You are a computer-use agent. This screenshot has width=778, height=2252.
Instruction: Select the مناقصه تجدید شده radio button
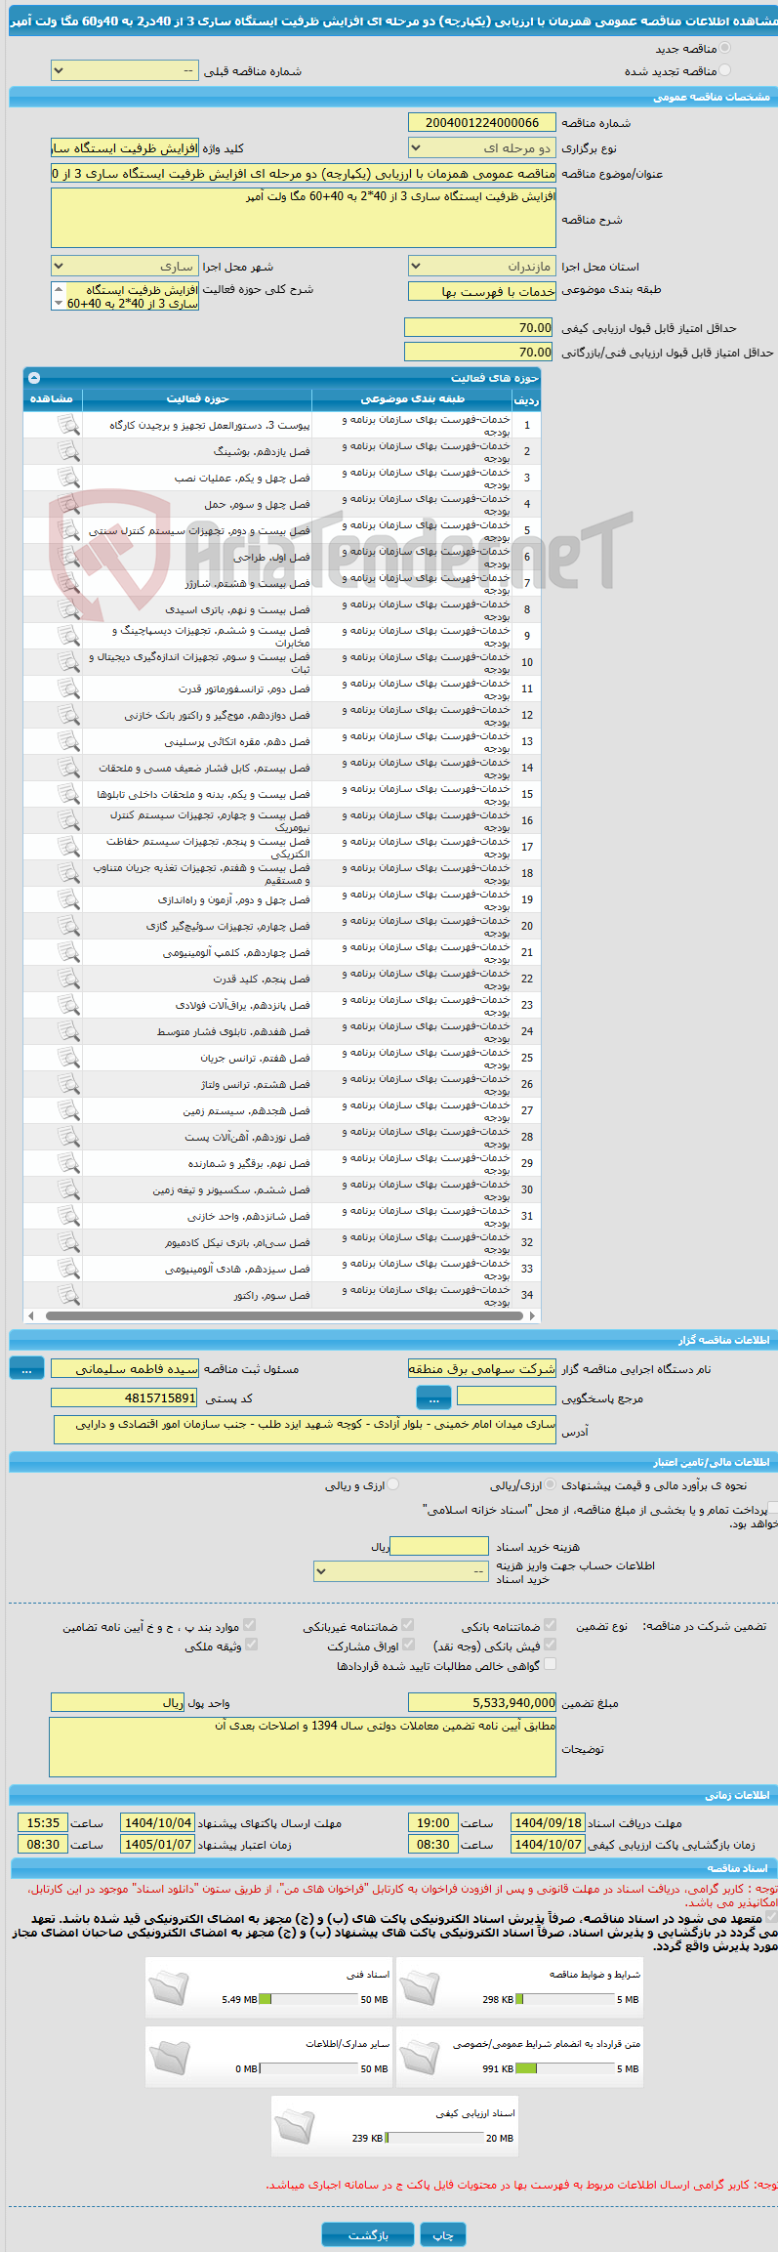[724, 70]
